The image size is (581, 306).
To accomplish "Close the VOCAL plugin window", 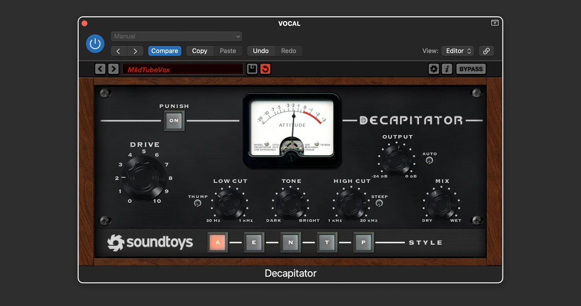I will click(x=84, y=24).
